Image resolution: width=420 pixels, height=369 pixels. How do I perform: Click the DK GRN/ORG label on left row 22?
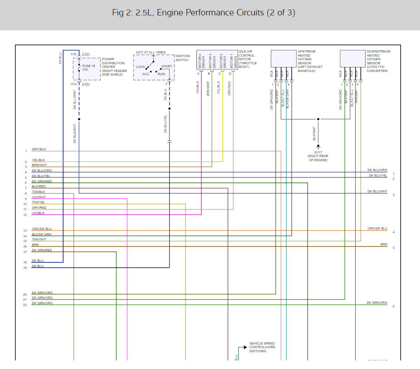pyautogui.click(x=42, y=303)
